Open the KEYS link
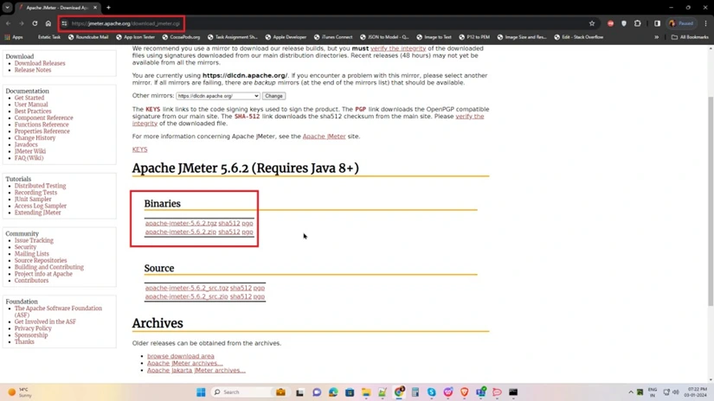Viewport: 714px width, 401px height. (x=140, y=150)
